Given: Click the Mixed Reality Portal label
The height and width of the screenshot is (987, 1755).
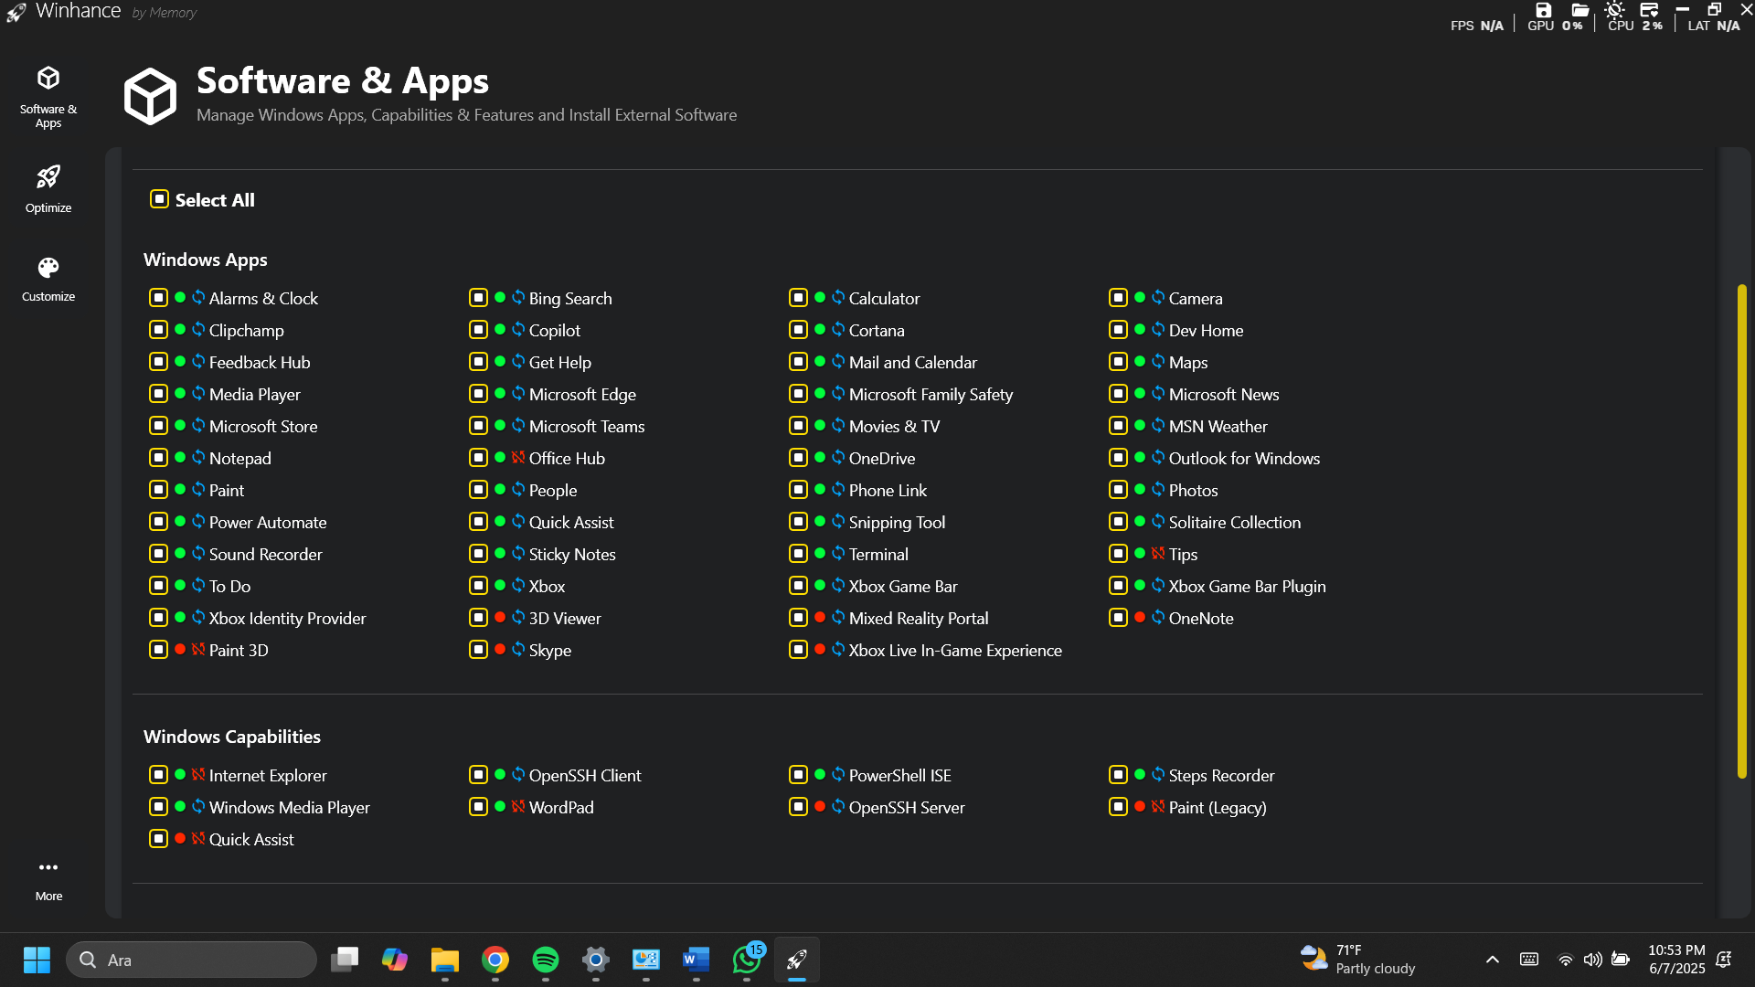Looking at the screenshot, I should click(x=919, y=619).
